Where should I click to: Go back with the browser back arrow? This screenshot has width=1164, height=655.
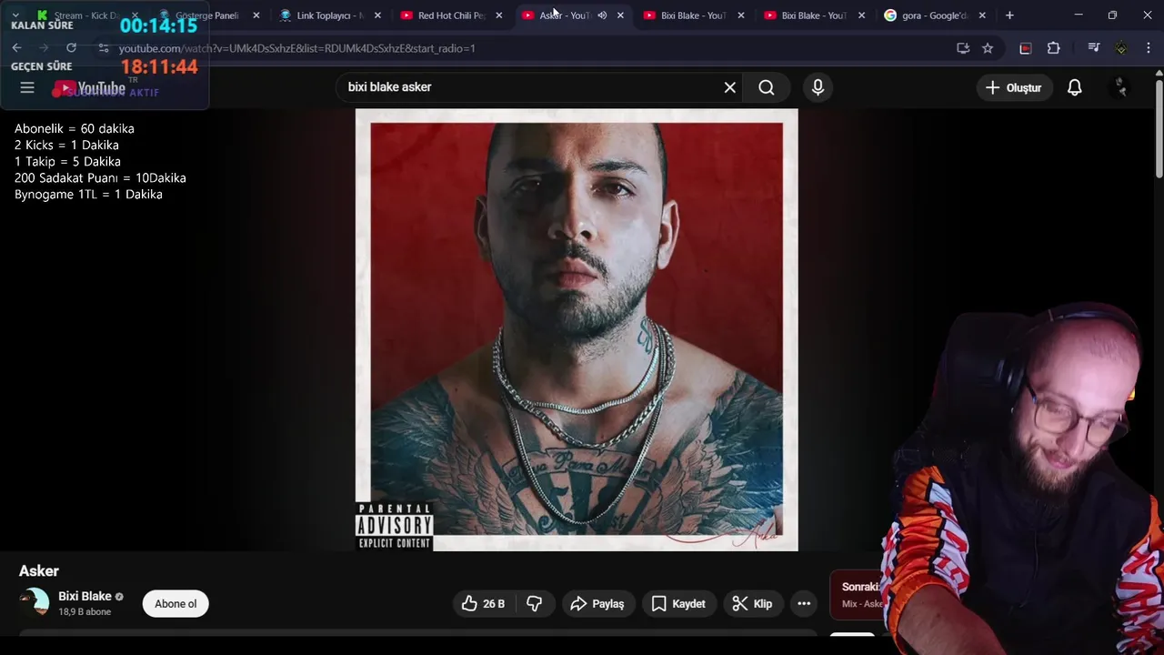tap(16, 48)
